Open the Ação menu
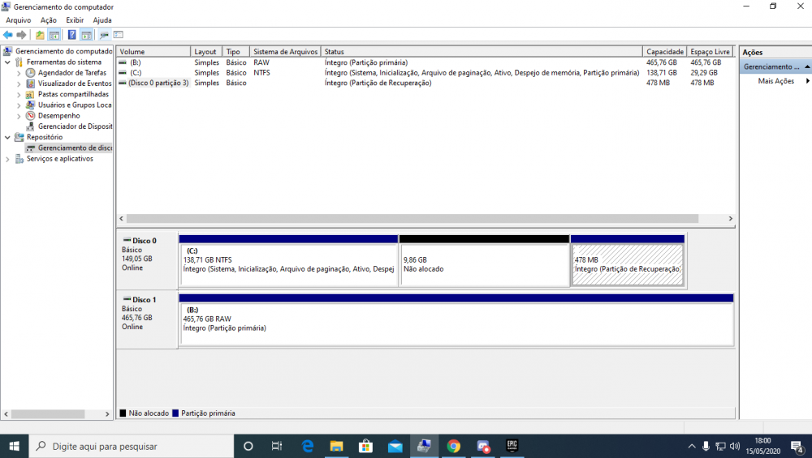This screenshot has width=812, height=458. (49, 19)
